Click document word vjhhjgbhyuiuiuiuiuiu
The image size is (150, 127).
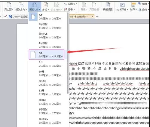pyautogui.click(x=134, y=69)
